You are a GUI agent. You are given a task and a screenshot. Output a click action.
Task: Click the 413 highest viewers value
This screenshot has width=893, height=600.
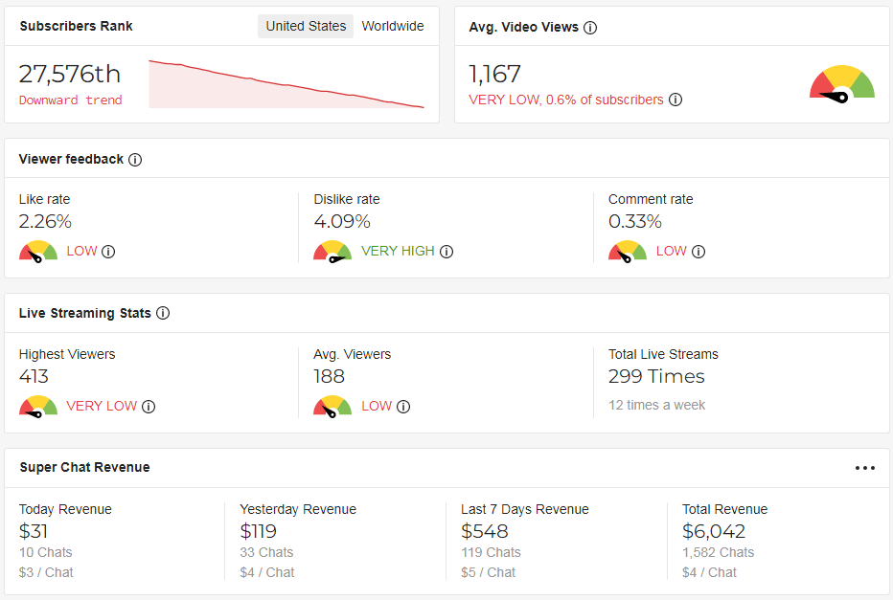pos(34,376)
